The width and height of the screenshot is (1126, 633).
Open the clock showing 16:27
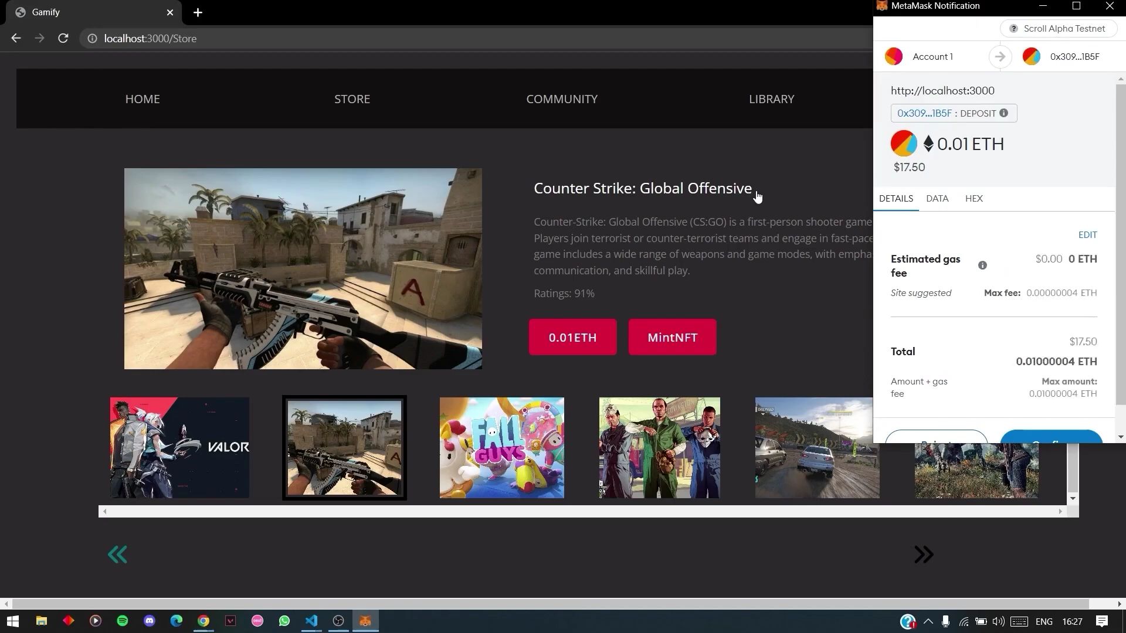(x=1072, y=621)
